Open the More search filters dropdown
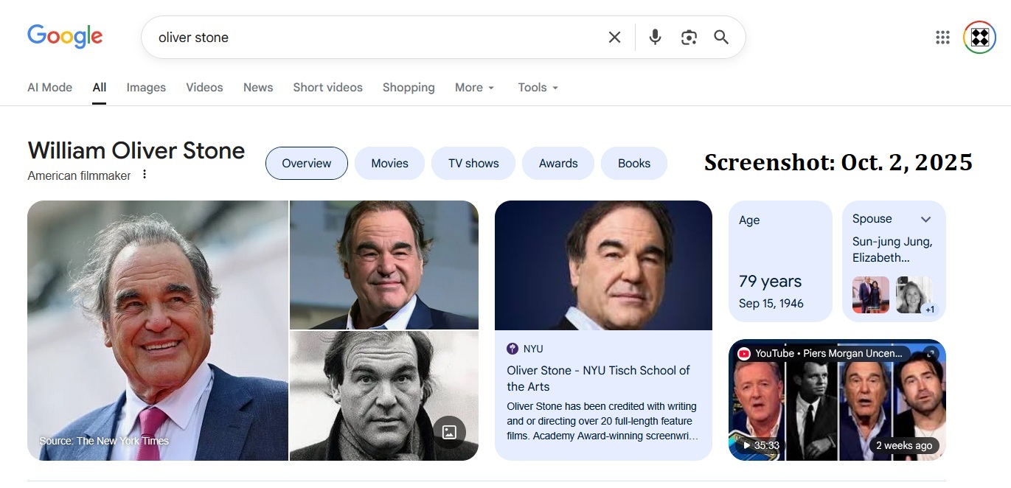The height and width of the screenshot is (488, 1011). click(474, 87)
